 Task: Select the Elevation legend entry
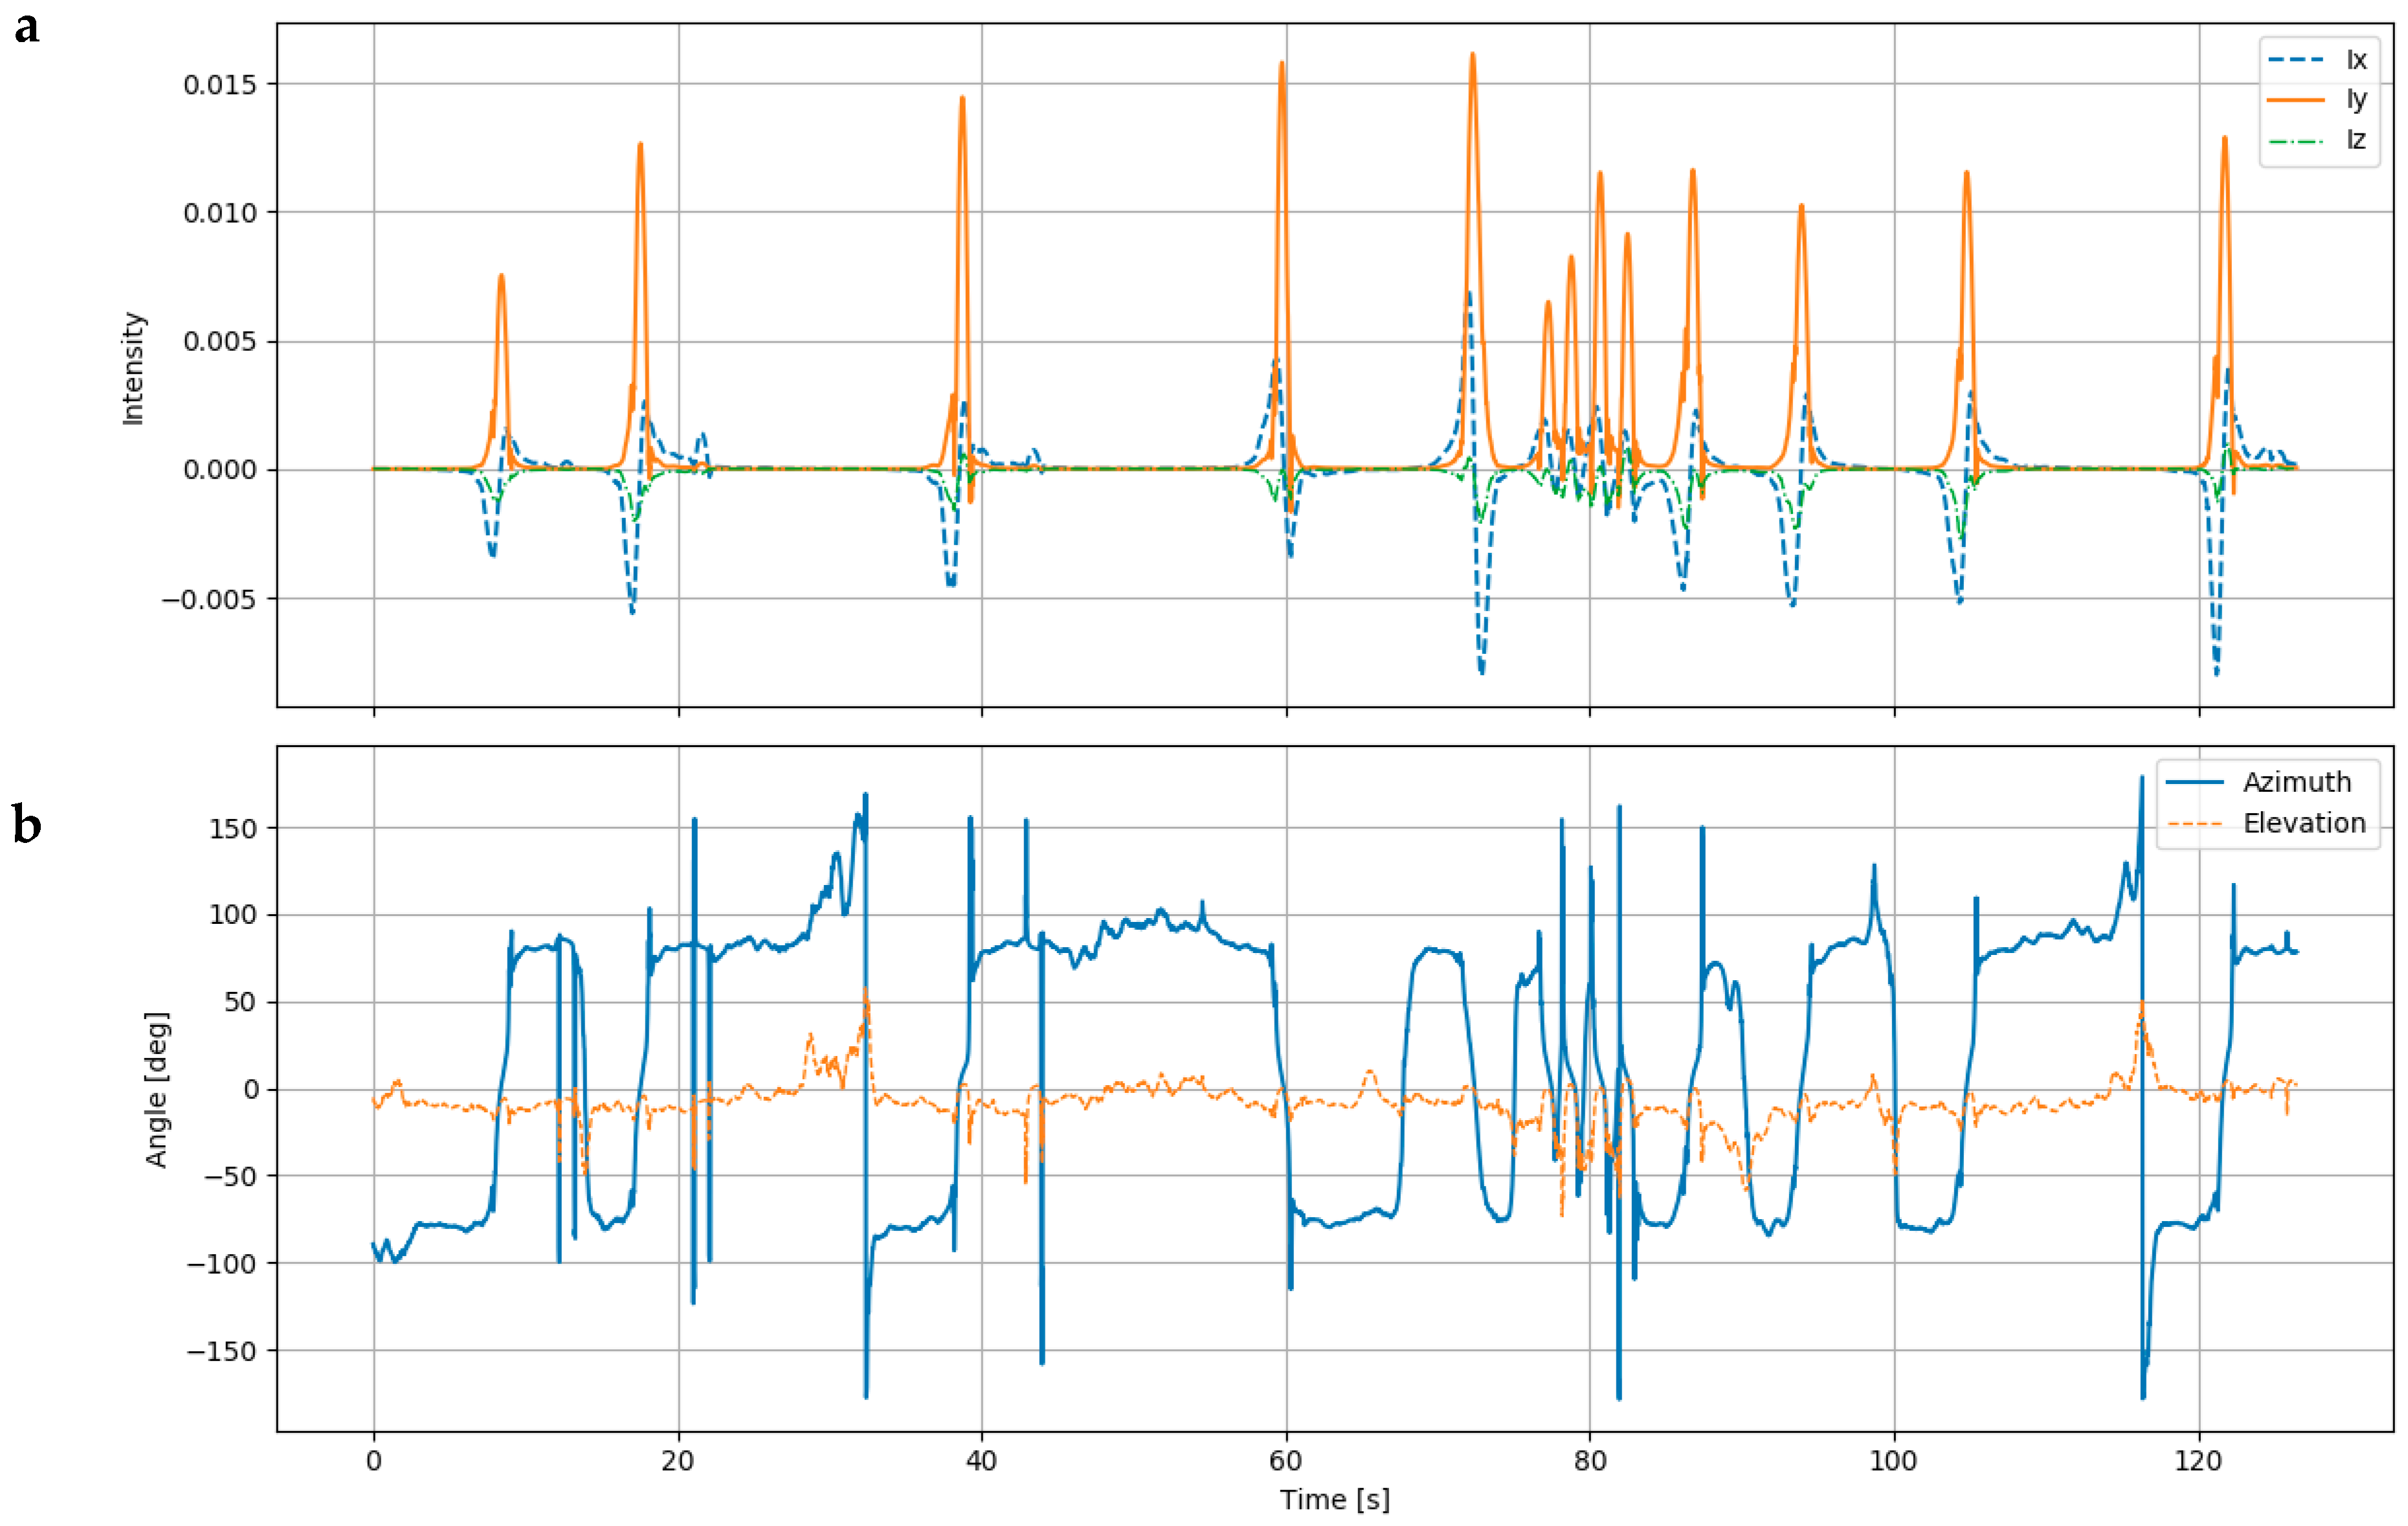(2304, 823)
